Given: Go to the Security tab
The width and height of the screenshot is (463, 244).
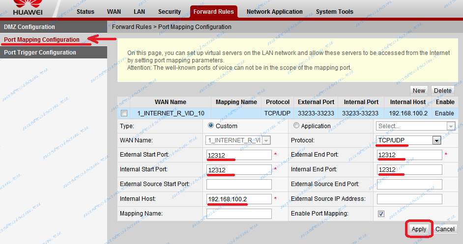Looking at the screenshot, I should tap(170, 12).
